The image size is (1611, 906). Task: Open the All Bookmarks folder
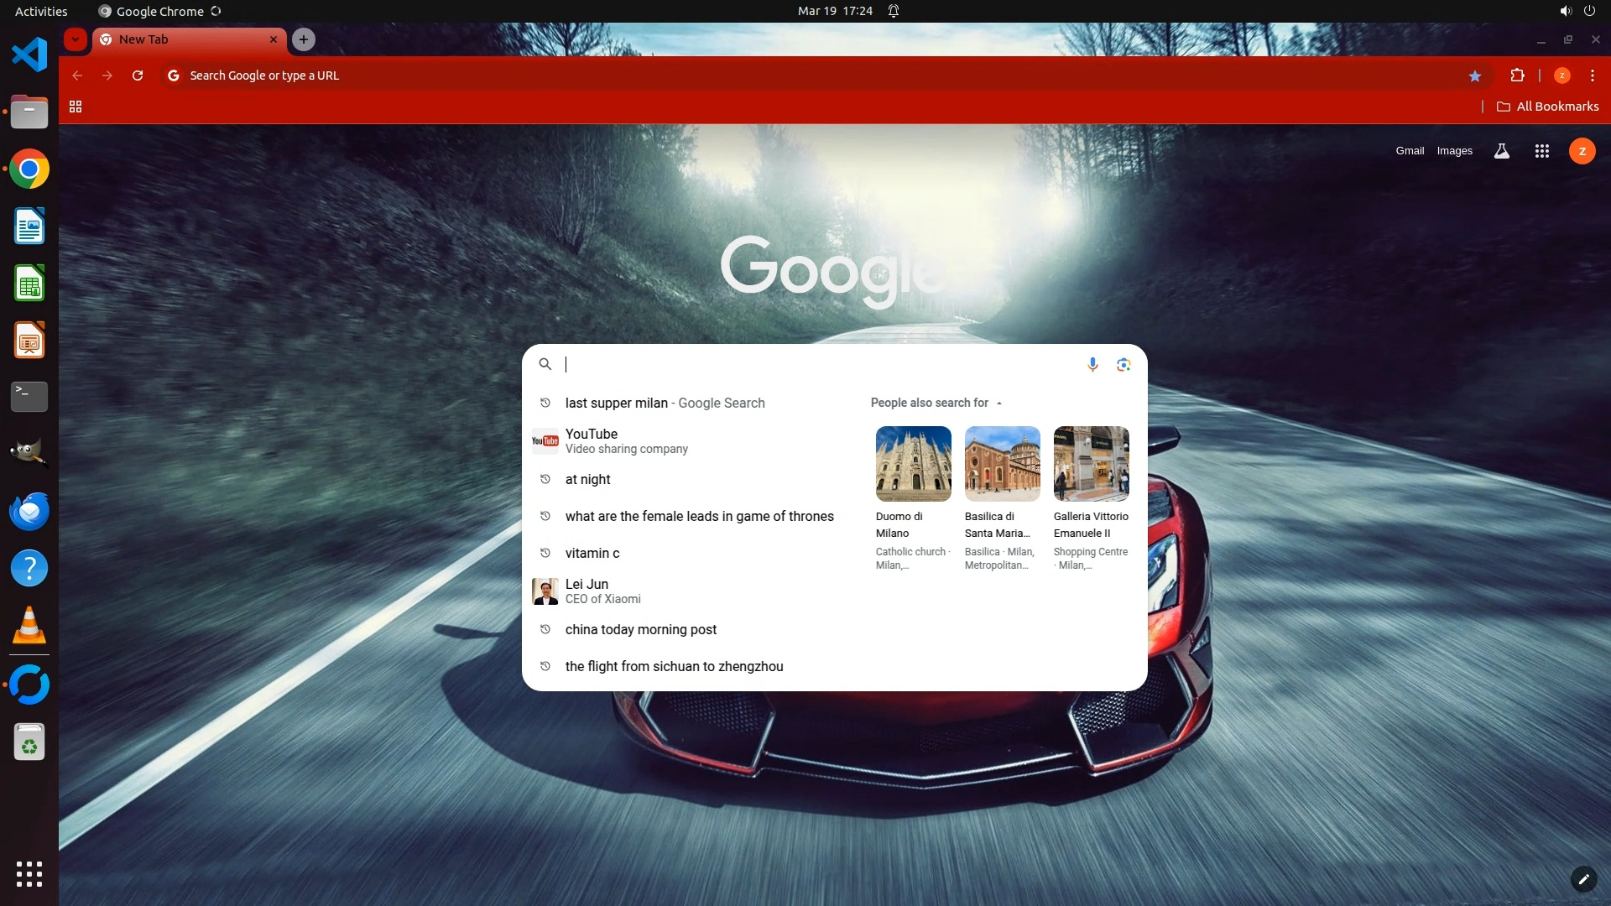point(1547,107)
